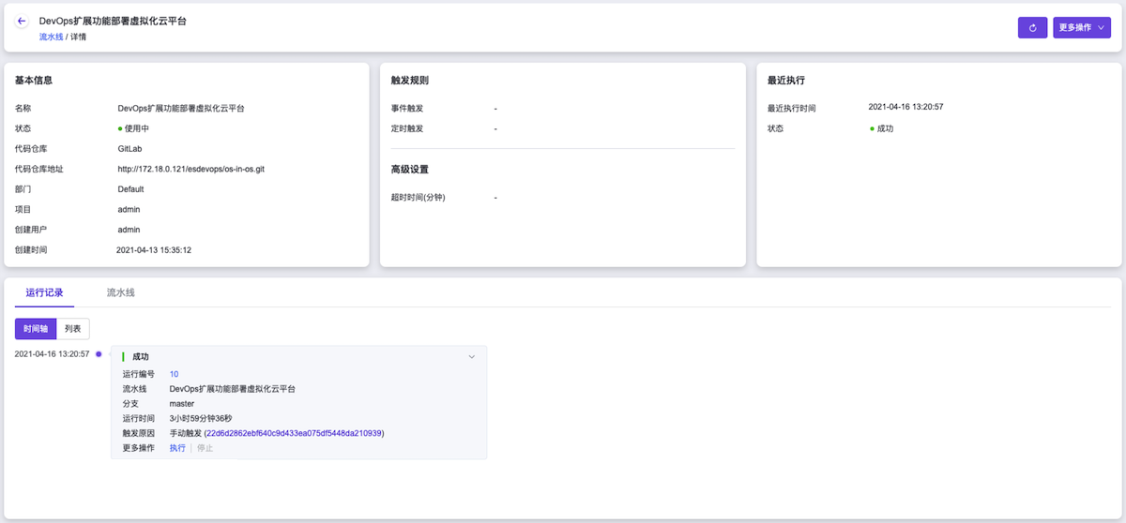Switch to 列表 view toggle
Viewport: 1126px width, 523px height.
coord(72,328)
